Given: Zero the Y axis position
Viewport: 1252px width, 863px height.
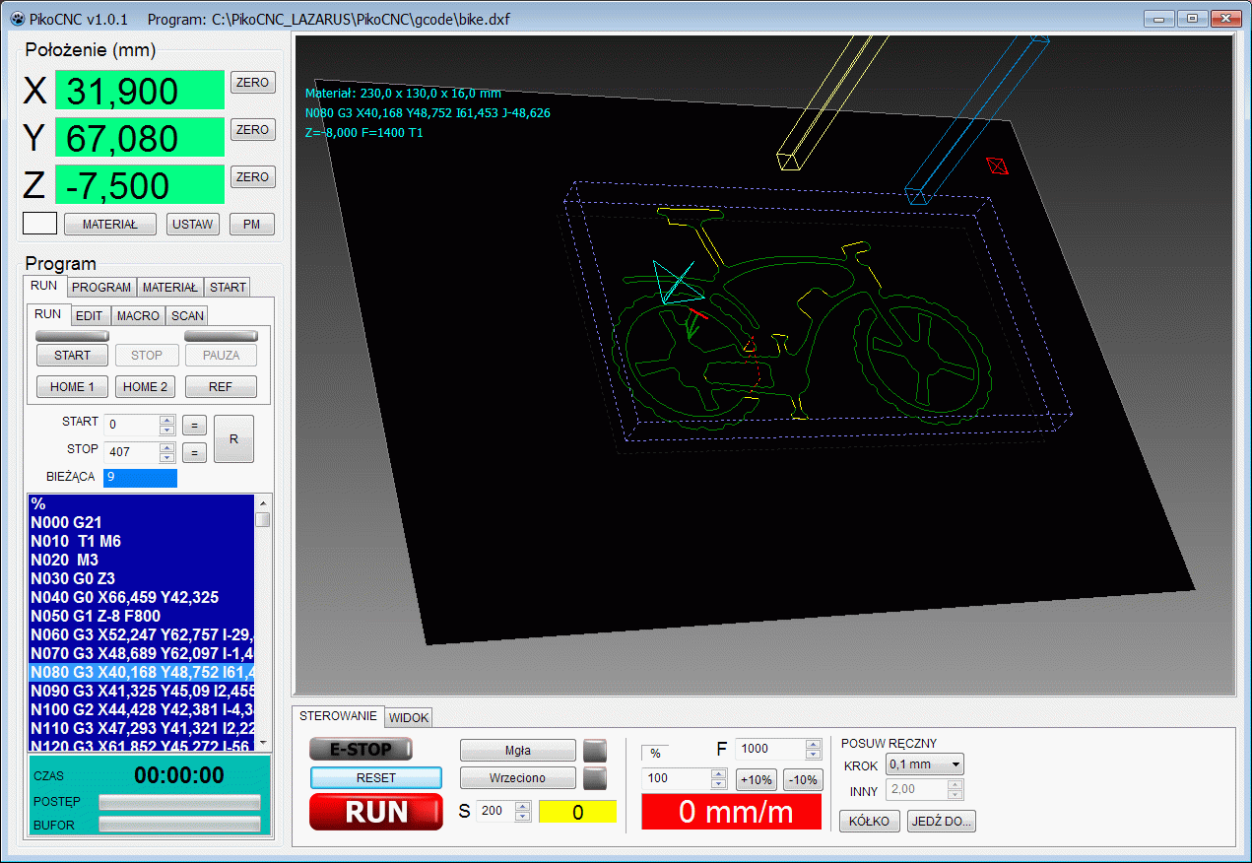Looking at the screenshot, I should (x=253, y=130).
